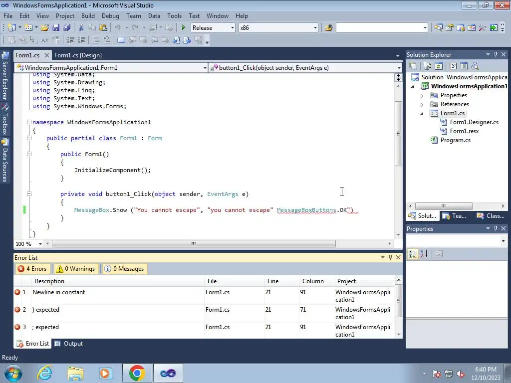511x383 pixels.
Task: Pin the Error List panel
Action: pos(390,257)
